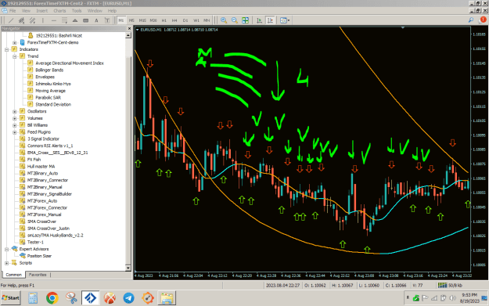Click the zoom in magnifier icon
The image size is (489, 306).
click(224, 20)
